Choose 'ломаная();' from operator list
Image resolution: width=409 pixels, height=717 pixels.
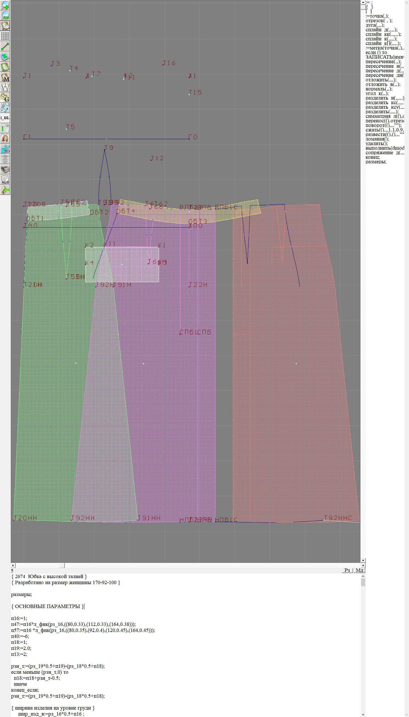pyautogui.click(x=377, y=139)
